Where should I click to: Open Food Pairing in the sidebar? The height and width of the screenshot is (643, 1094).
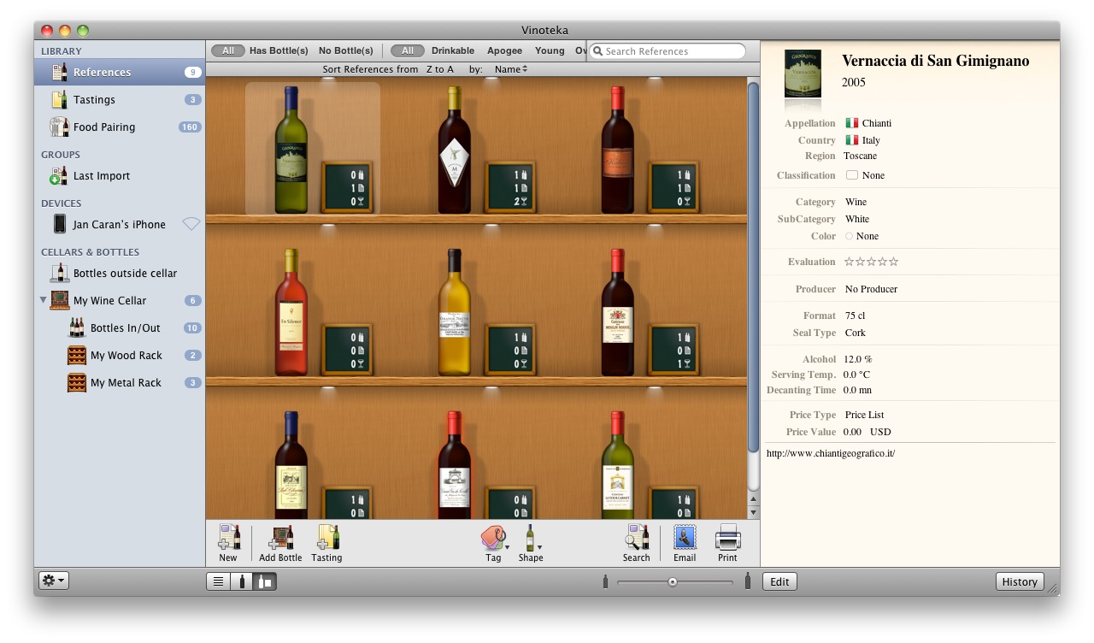tap(103, 127)
